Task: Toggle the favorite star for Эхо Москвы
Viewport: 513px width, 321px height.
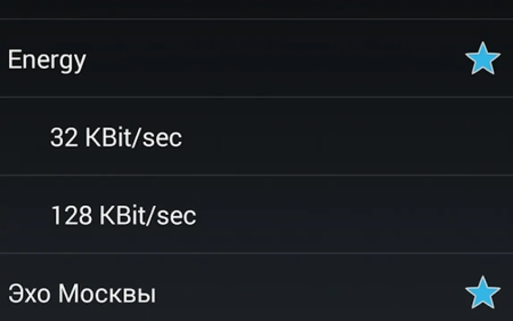Action: (483, 292)
